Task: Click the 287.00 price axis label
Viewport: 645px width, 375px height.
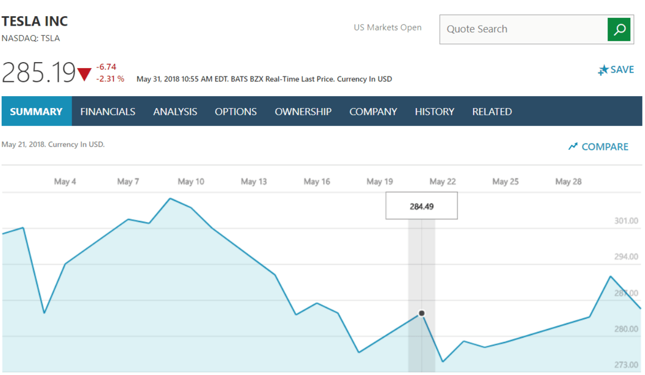Action: [x=626, y=293]
